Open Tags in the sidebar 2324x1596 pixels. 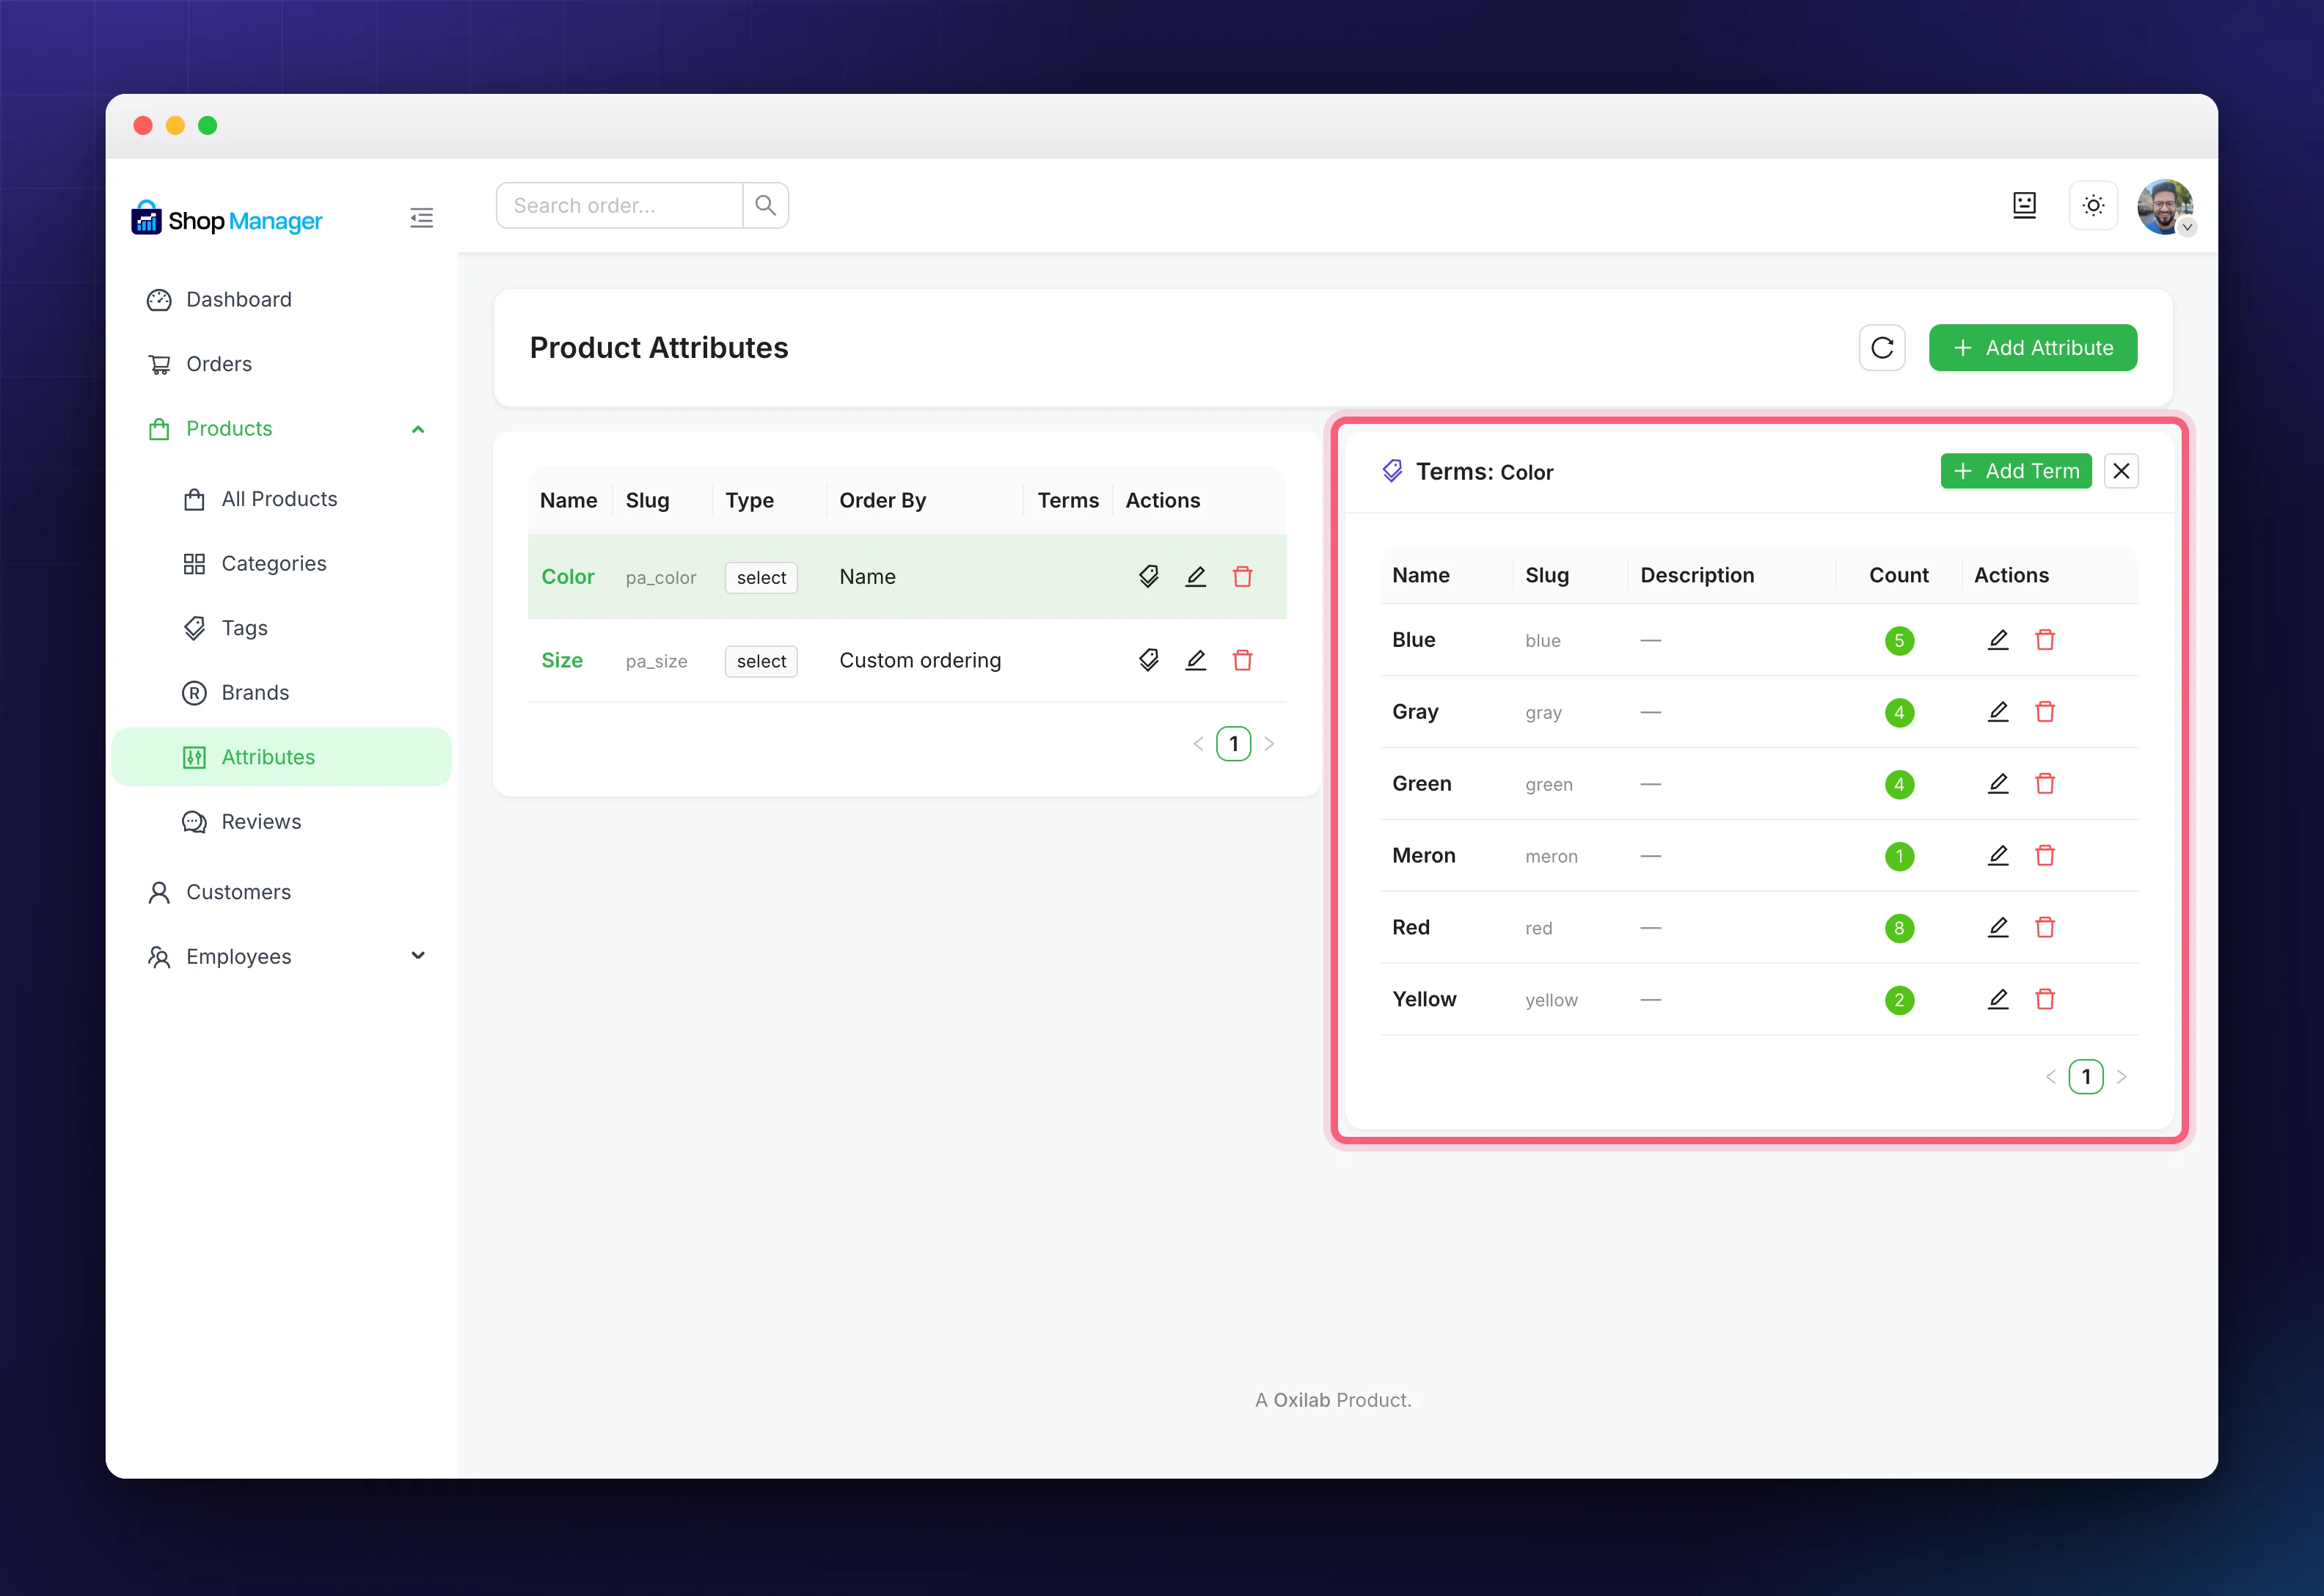(x=281, y=628)
